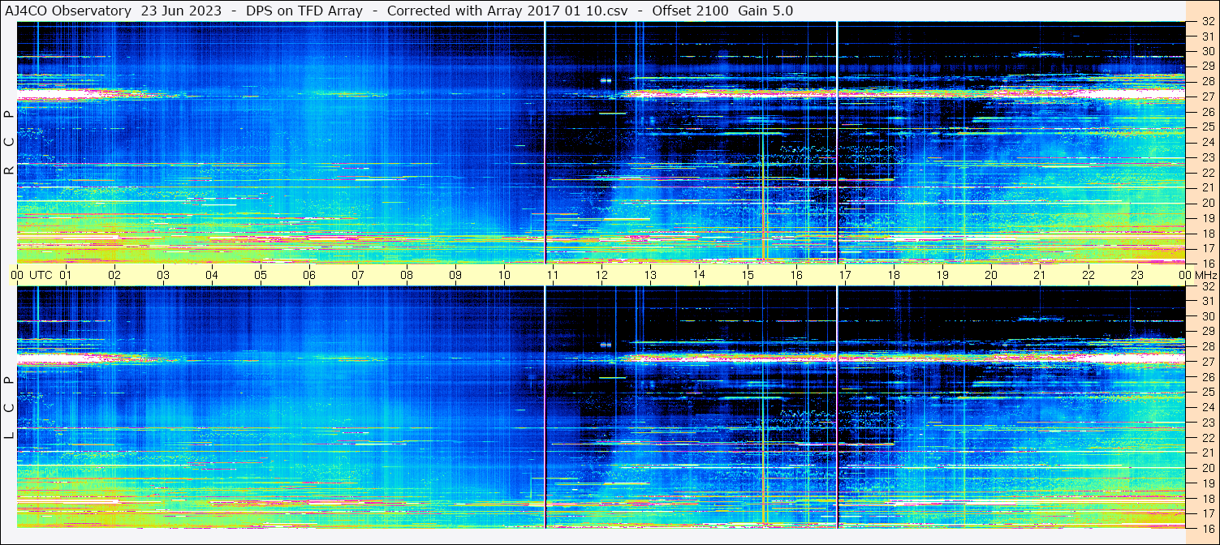The width and height of the screenshot is (1220, 545).
Task: Click the 18 hour label on the time axis
Action: pyautogui.click(x=894, y=275)
